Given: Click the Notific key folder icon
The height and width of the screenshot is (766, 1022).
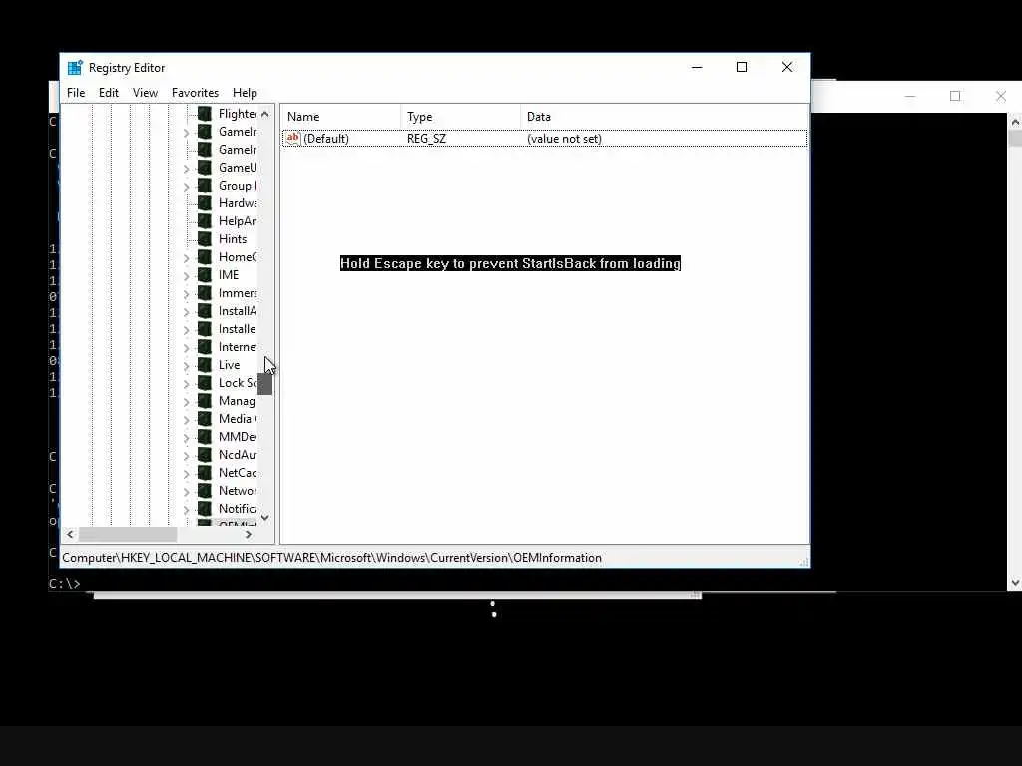Looking at the screenshot, I should tap(205, 509).
